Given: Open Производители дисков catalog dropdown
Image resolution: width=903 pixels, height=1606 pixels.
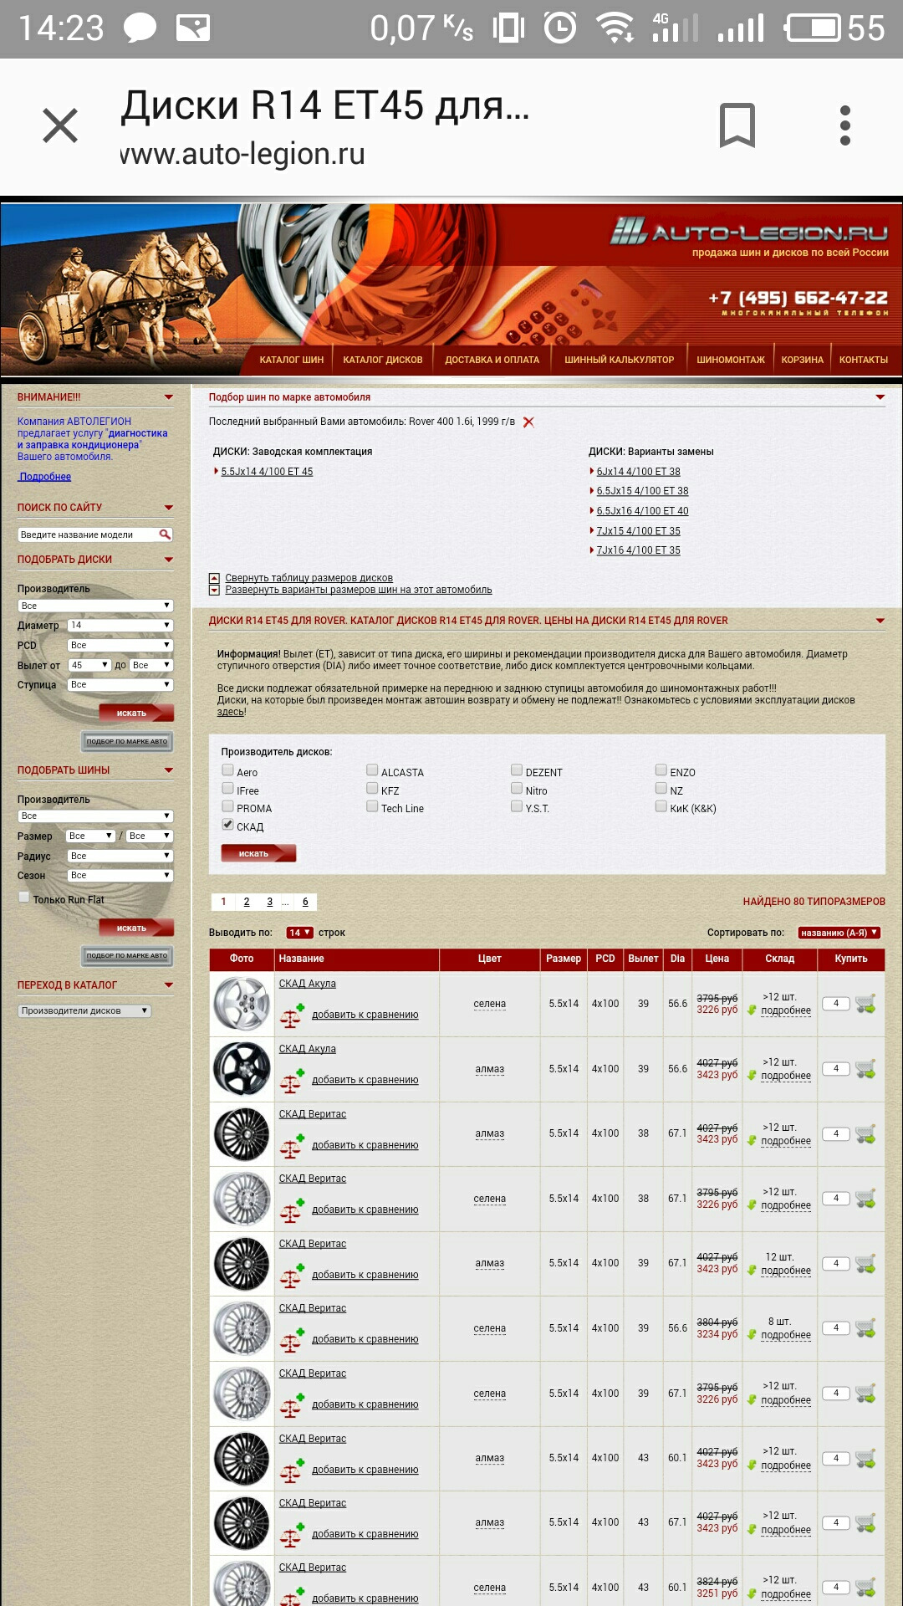Looking at the screenshot, I should pos(84,1011).
